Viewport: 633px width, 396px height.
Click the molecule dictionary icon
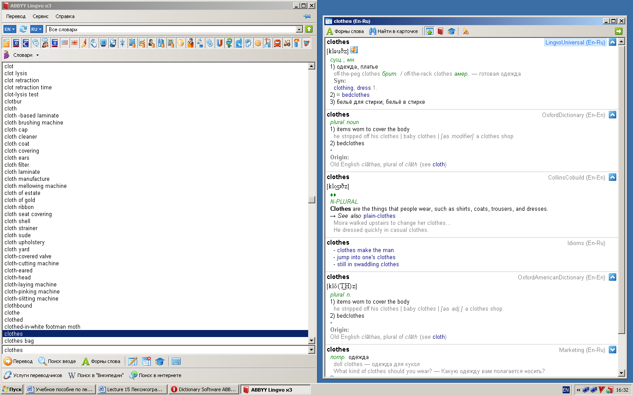306,43
